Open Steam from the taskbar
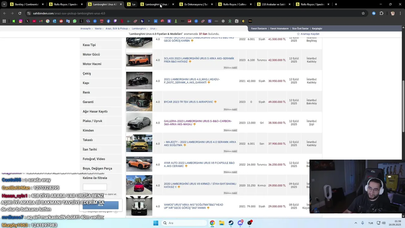405x228 pixels. click(231, 223)
